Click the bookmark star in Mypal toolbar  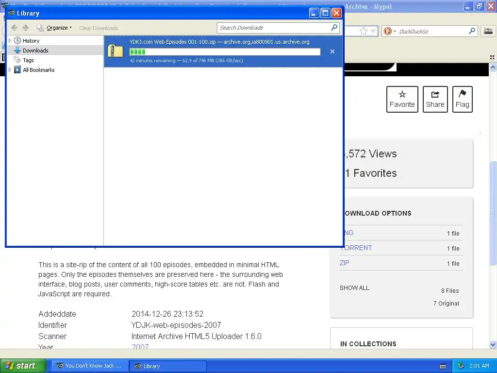[364, 31]
